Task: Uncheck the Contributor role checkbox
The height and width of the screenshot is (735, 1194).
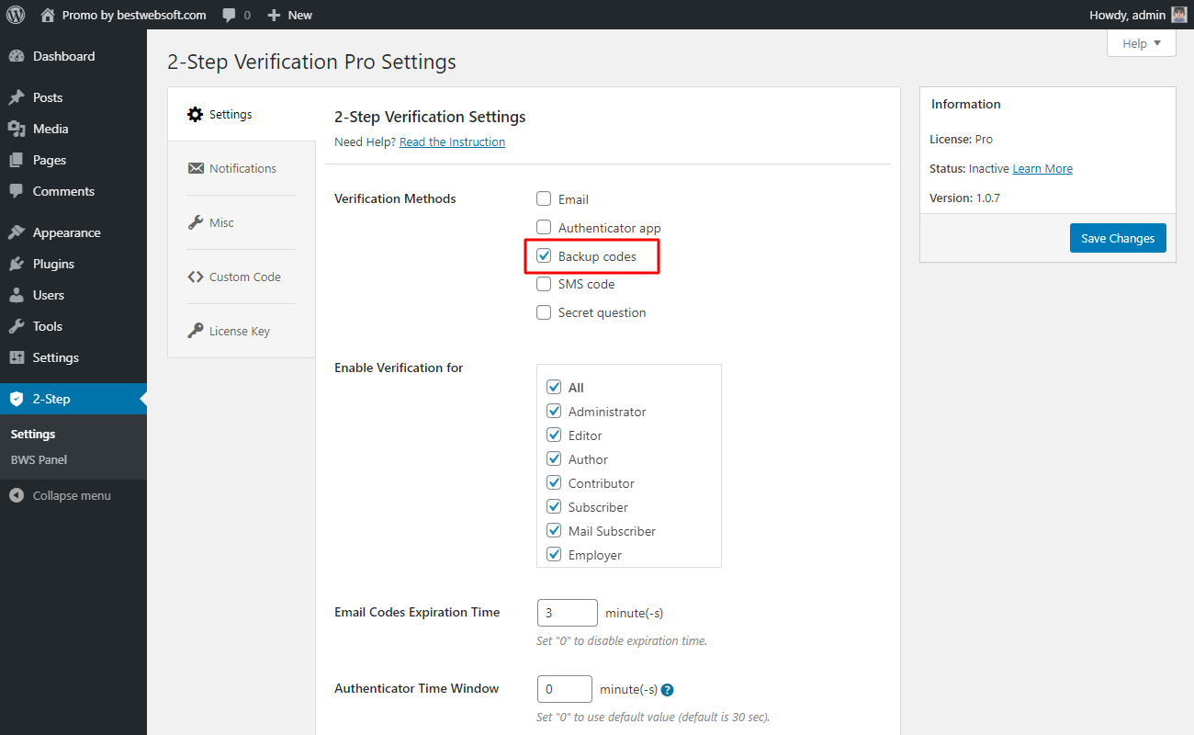Action: [554, 482]
